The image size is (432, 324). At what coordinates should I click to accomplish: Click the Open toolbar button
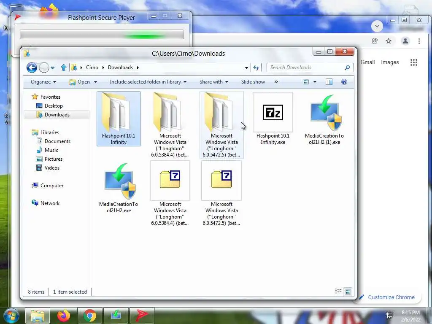coord(80,82)
